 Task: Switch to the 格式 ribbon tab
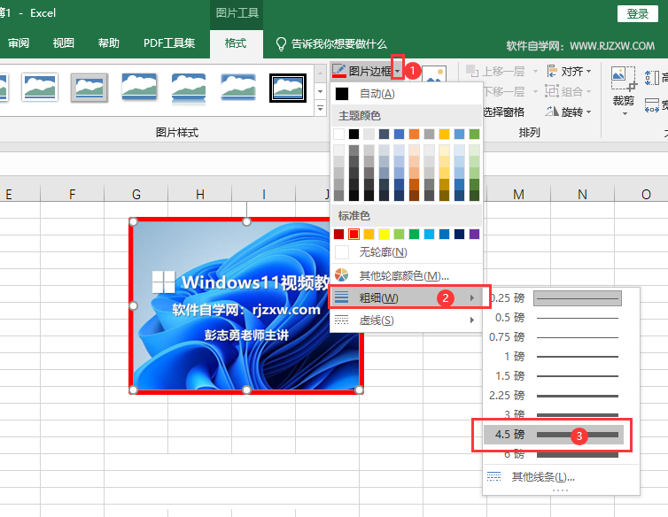coord(236,43)
